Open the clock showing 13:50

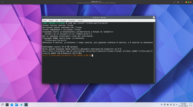(183, 105)
